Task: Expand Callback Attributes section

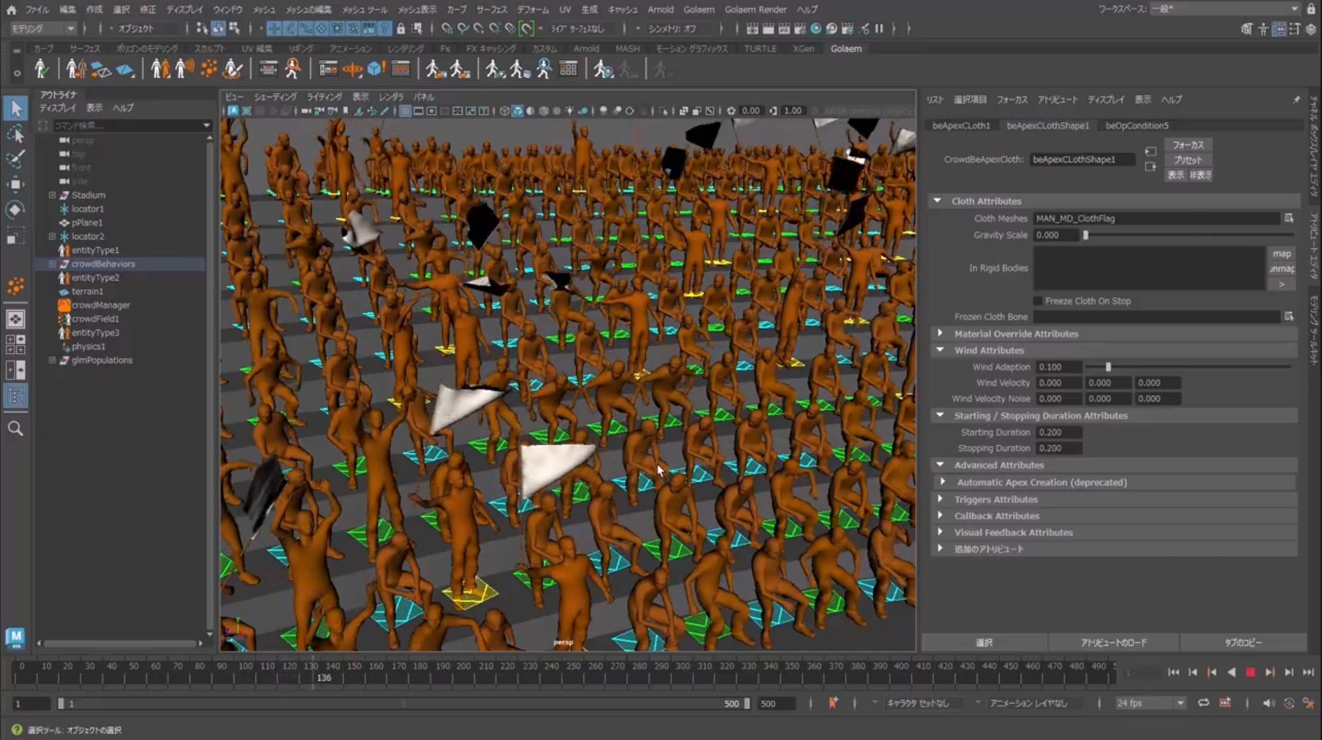Action: click(x=940, y=515)
